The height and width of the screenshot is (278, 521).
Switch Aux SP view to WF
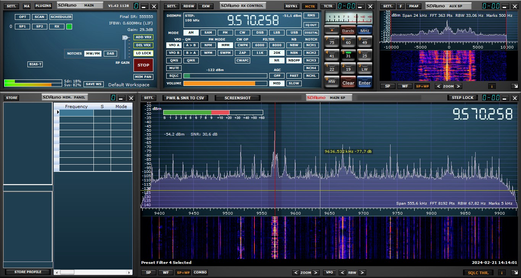pos(405,86)
